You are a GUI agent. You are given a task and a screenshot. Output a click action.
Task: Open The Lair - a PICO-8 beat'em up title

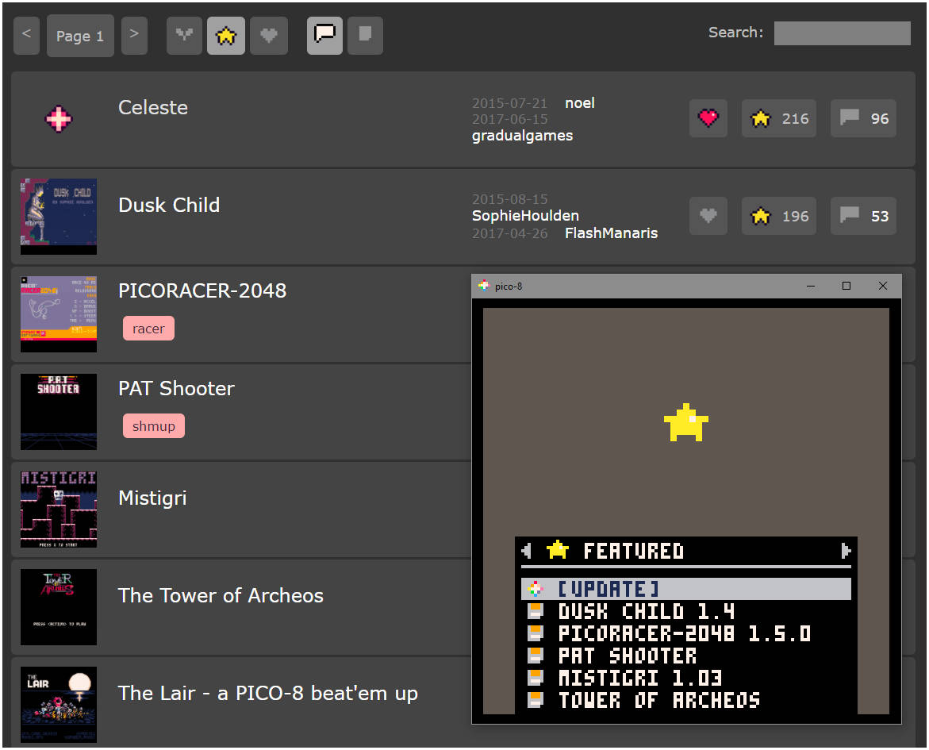pyautogui.click(x=268, y=693)
